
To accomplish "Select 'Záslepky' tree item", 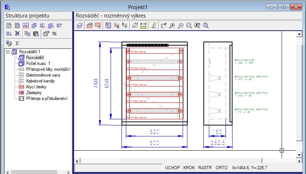I will coord(34,93).
